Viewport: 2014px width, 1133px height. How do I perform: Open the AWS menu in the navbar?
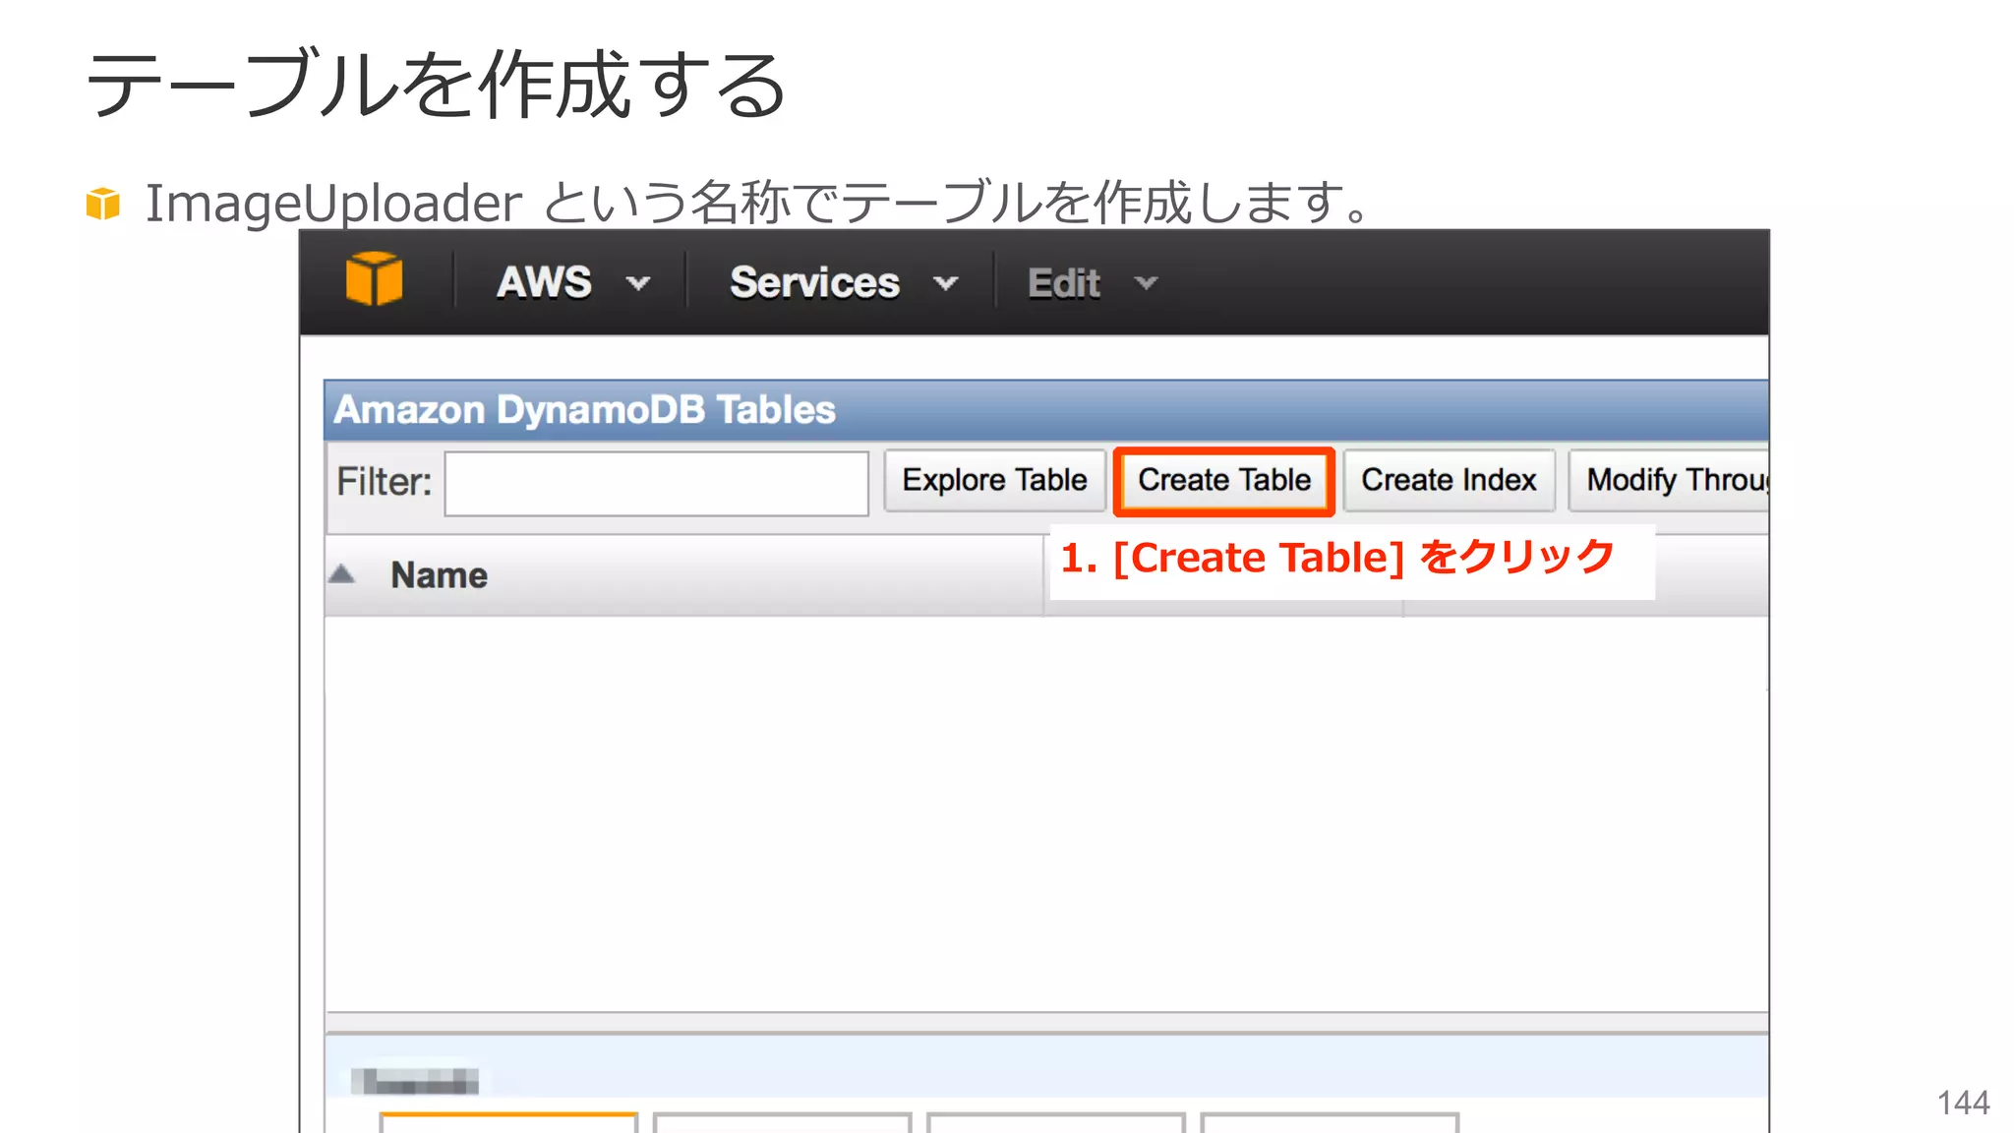click(544, 282)
